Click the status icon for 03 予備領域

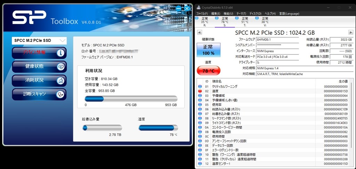pos(200,96)
